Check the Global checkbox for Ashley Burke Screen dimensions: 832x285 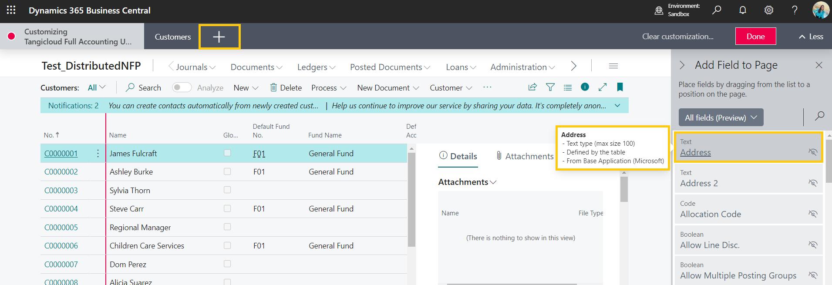(x=227, y=171)
